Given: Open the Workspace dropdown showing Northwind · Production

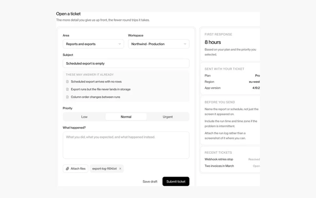Looking at the screenshot, I should [159, 44].
